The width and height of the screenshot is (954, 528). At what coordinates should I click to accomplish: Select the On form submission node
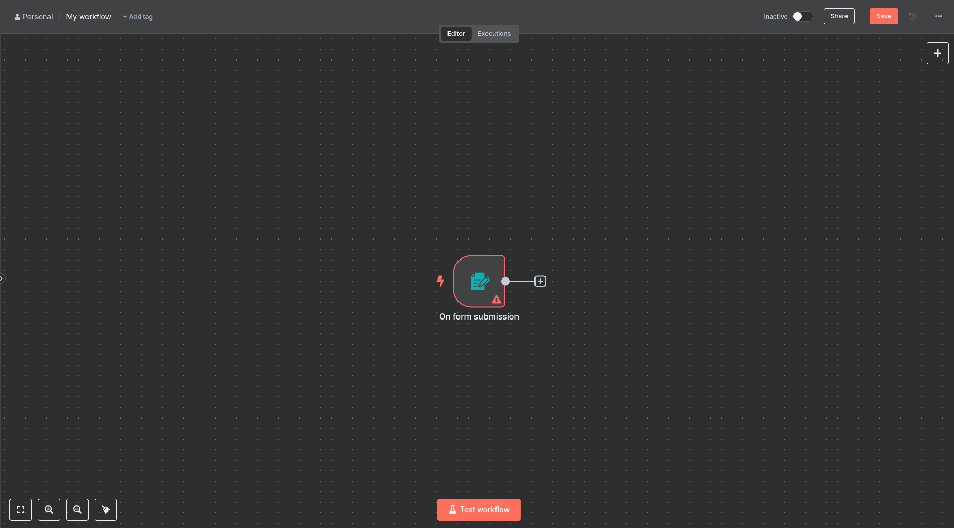click(479, 281)
